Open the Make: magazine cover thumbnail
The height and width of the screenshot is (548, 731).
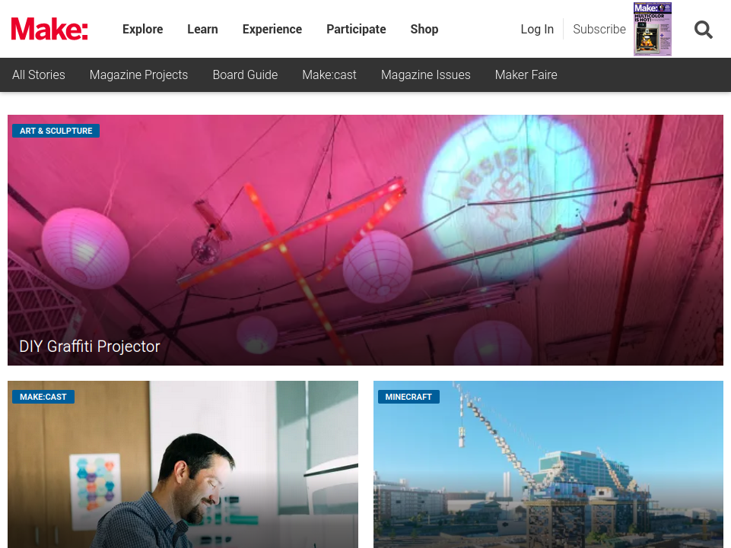[x=652, y=29]
